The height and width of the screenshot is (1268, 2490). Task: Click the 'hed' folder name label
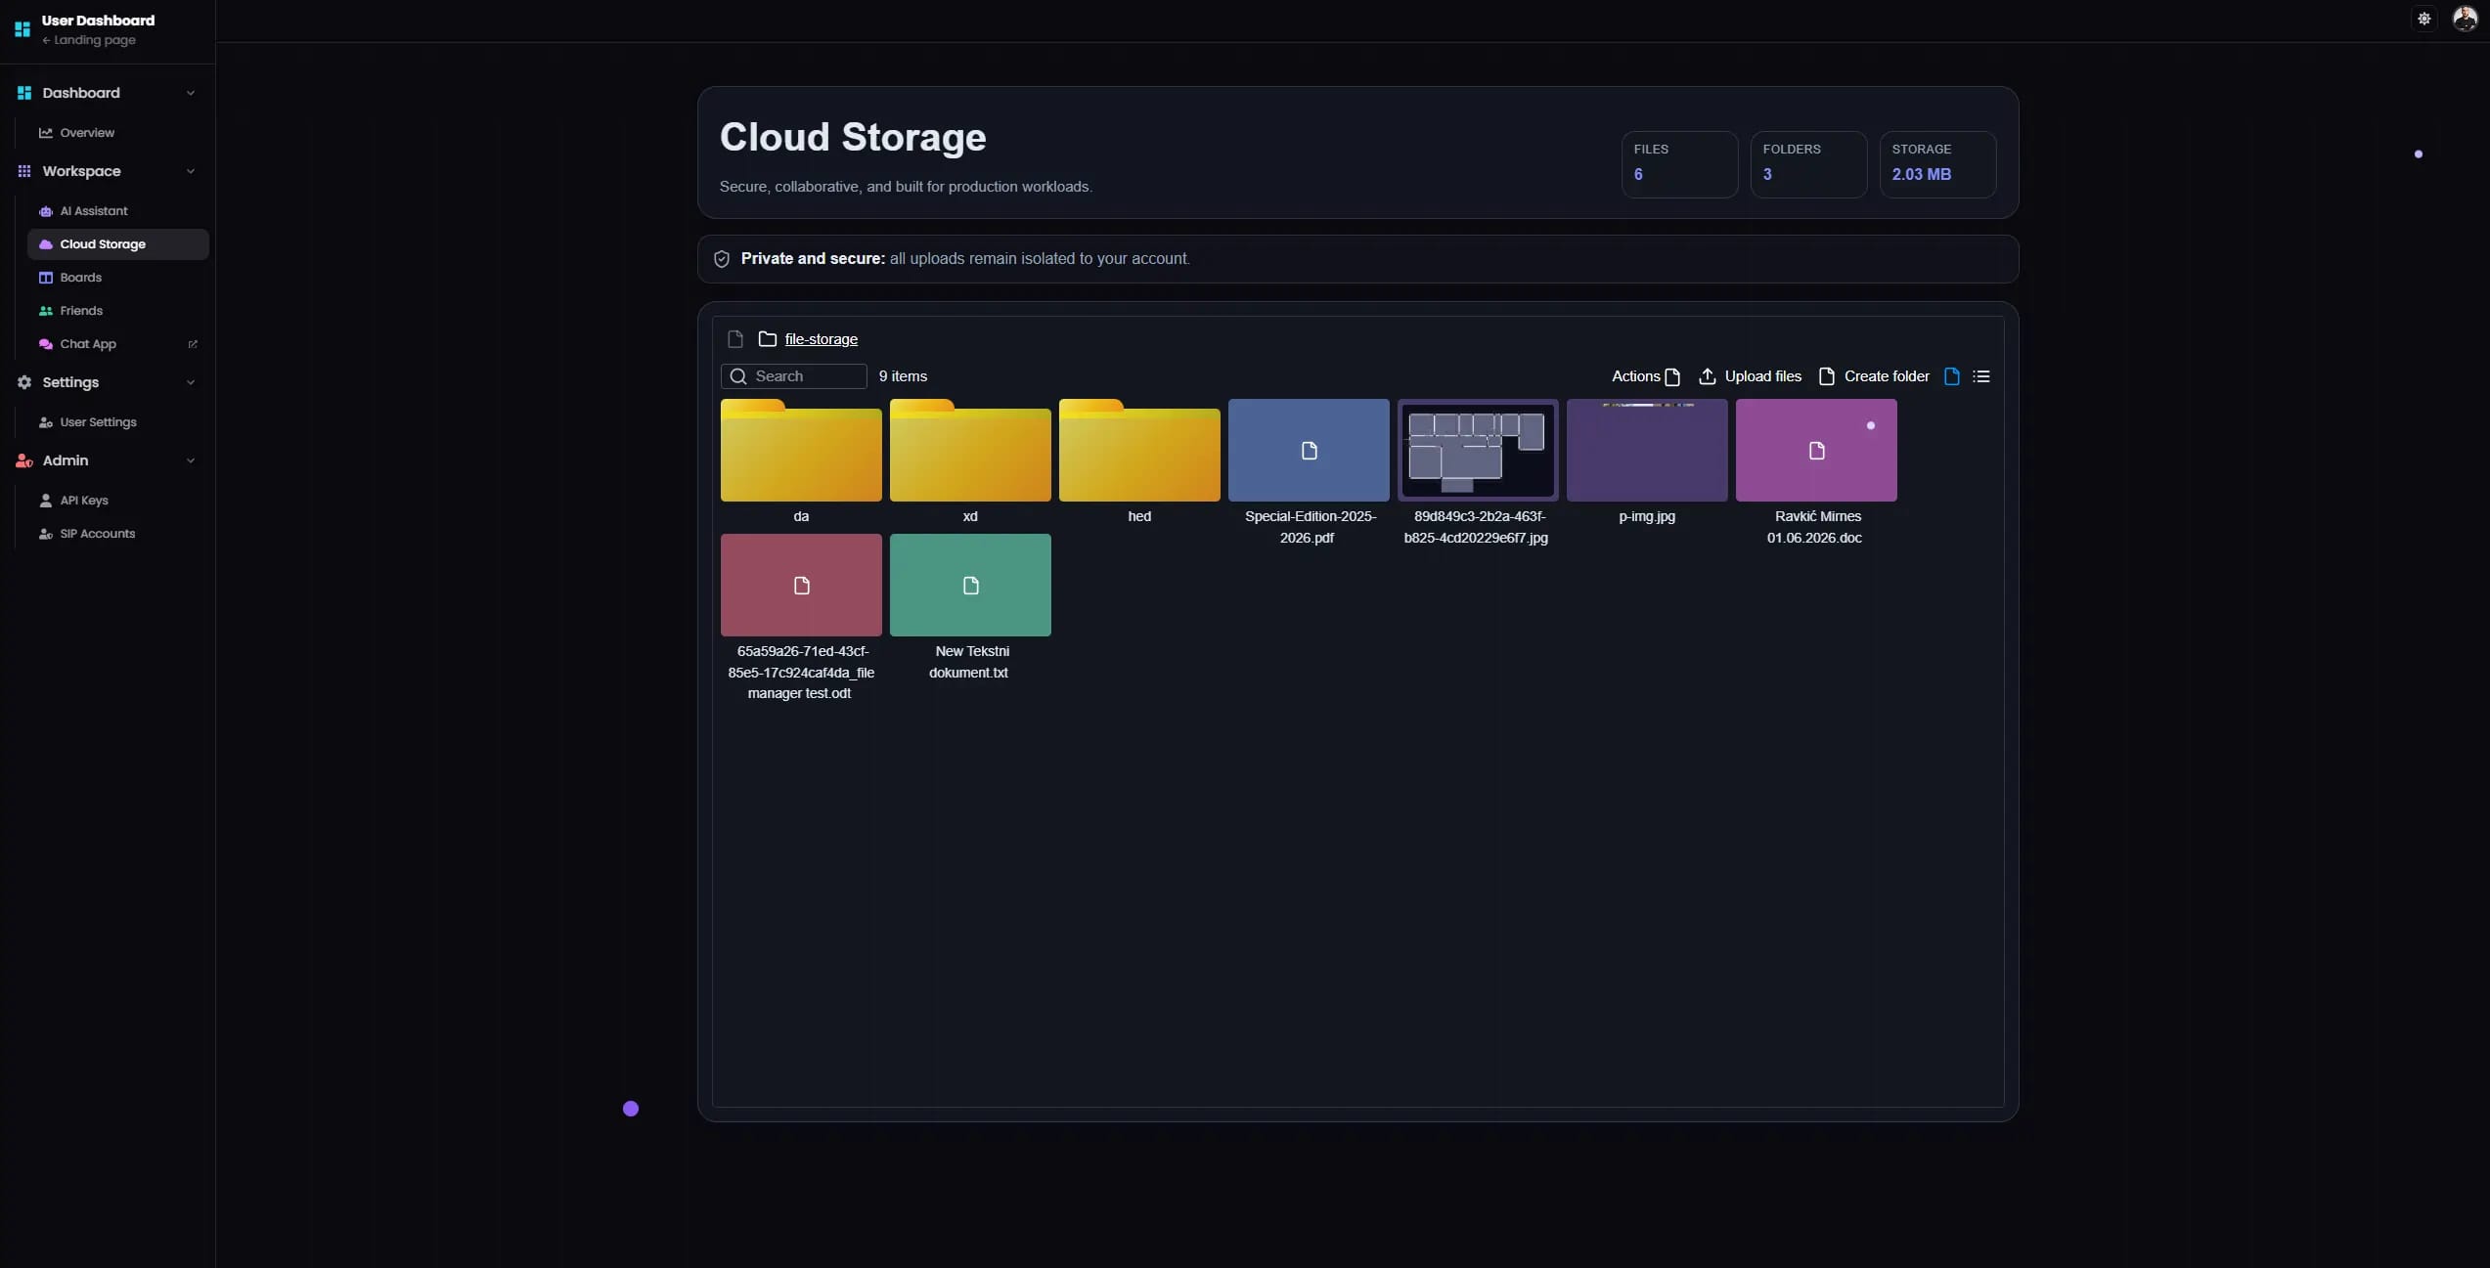(x=1139, y=516)
